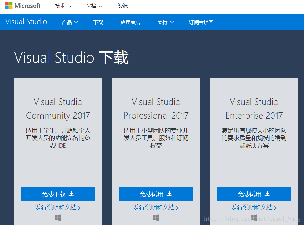
Task: Click the Microsoft logo
Action: click(23, 6)
